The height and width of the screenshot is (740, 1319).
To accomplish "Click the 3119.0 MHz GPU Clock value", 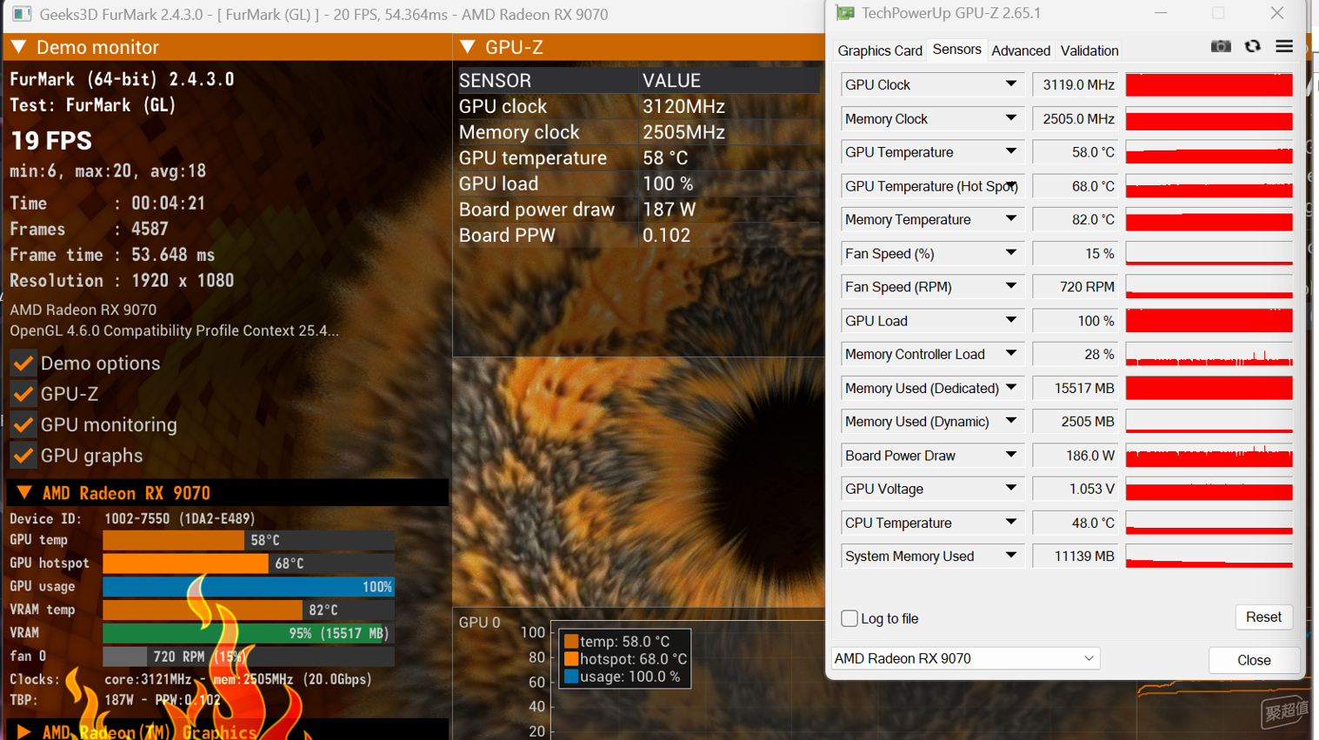I will (x=1076, y=84).
